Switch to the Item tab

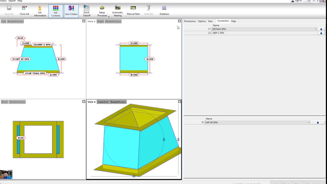(211, 21)
